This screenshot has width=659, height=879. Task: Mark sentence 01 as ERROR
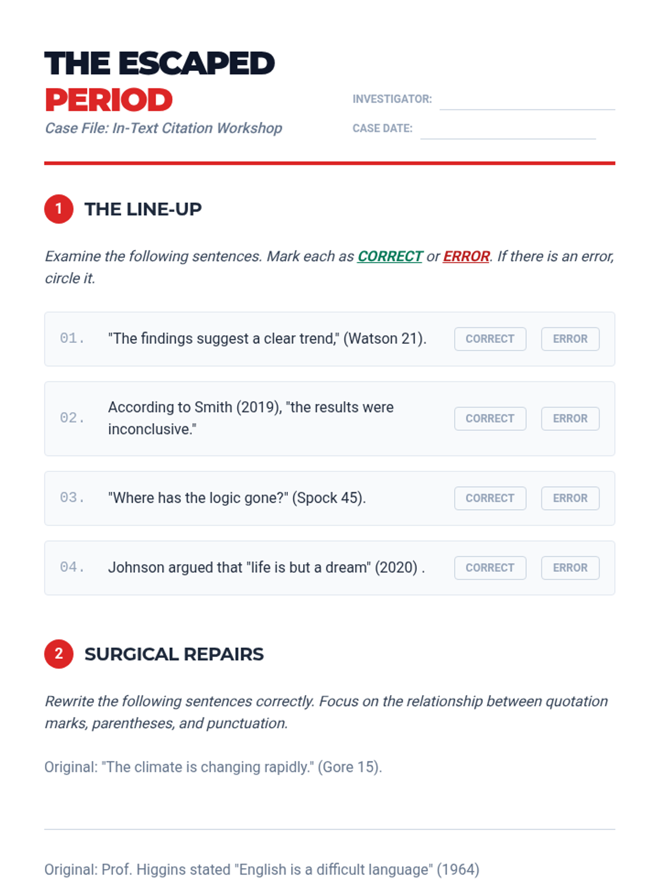click(x=570, y=339)
